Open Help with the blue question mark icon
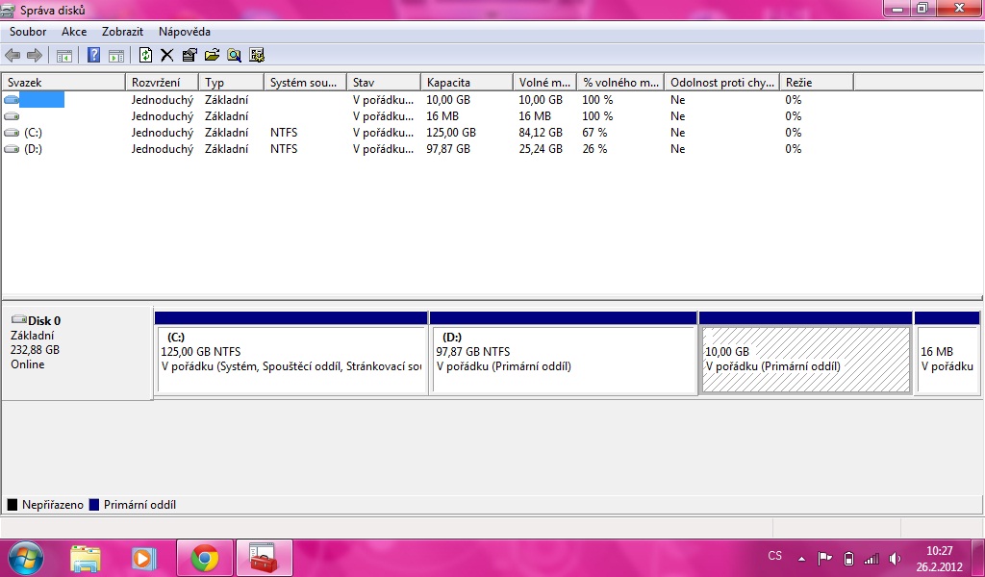The width and height of the screenshot is (985, 577). click(93, 55)
